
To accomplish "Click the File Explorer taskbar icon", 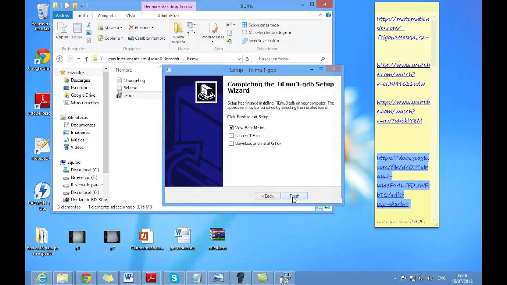I will (63, 278).
